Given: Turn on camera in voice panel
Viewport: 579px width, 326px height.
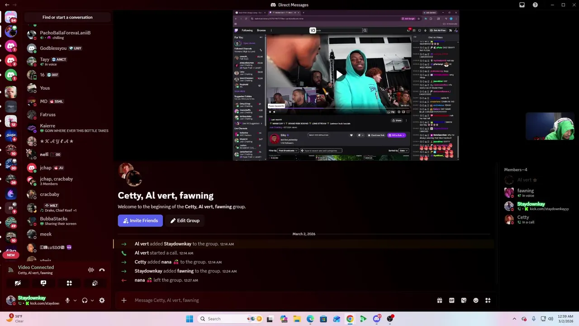Looking at the screenshot, I should [x=18, y=283].
